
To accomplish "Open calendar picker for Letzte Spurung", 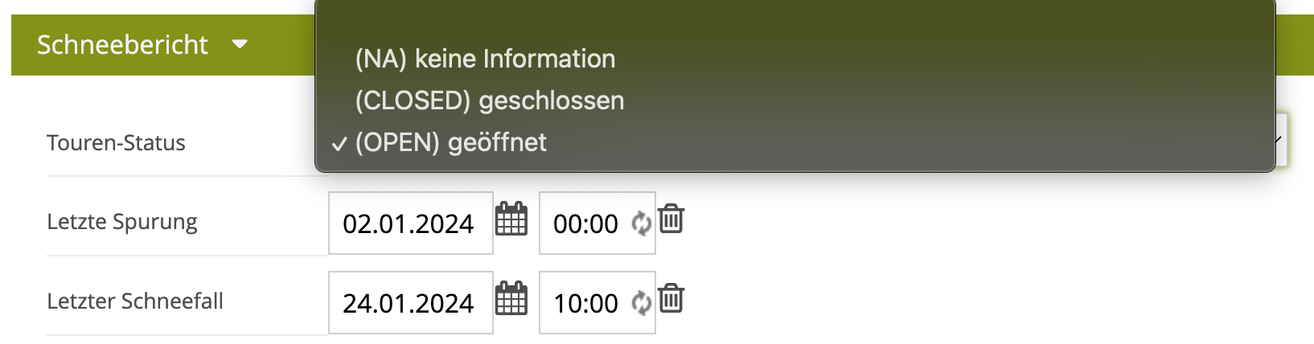I will click(x=511, y=219).
